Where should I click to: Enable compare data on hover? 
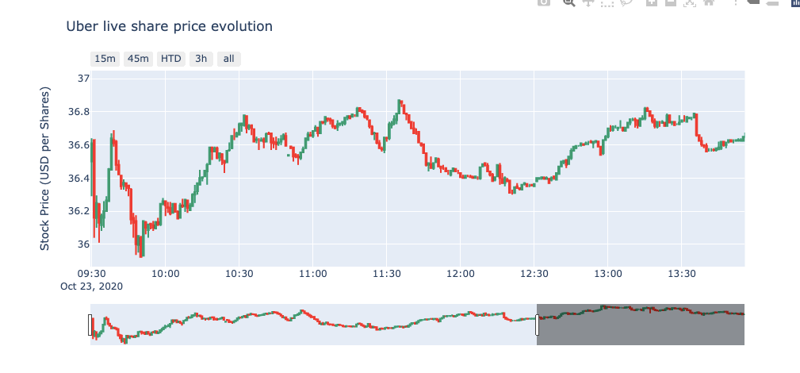[x=772, y=2]
